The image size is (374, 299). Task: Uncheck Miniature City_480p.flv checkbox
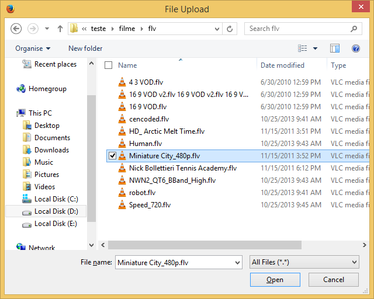point(112,156)
